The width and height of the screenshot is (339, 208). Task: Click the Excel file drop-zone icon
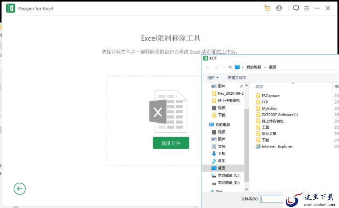point(168,111)
